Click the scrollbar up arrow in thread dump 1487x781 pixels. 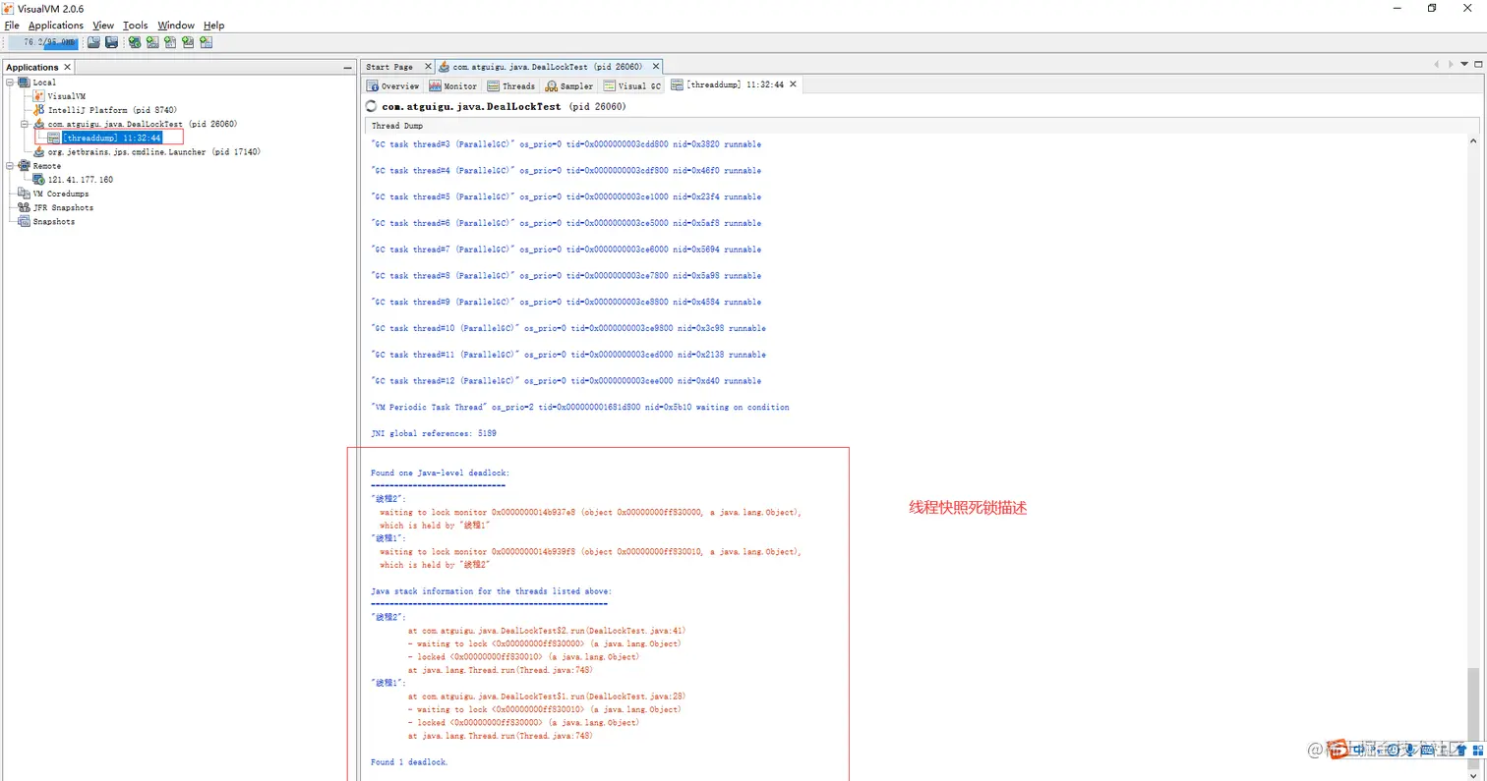pyautogui.click(x=1472, y=141)
